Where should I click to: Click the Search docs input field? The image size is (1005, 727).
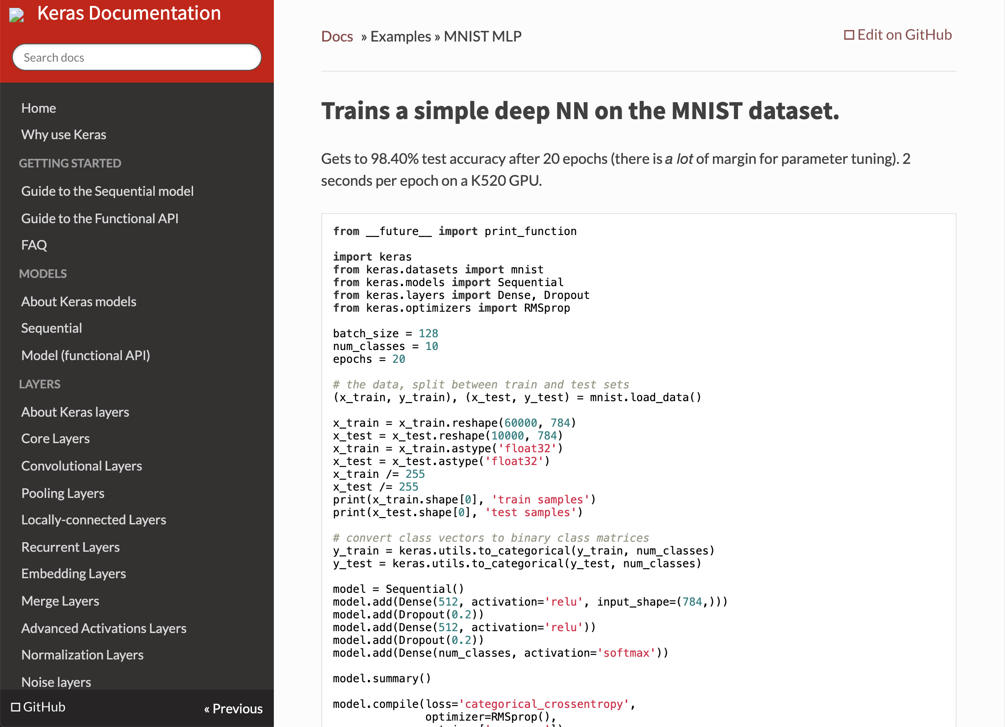point(136,57)
